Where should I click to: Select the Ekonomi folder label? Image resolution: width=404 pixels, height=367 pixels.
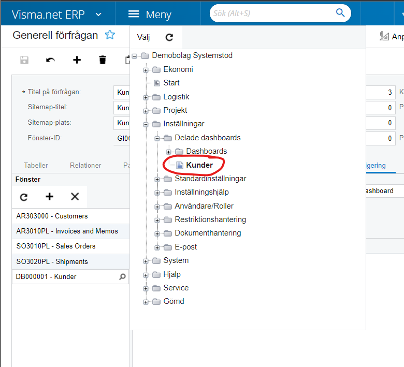178,69
